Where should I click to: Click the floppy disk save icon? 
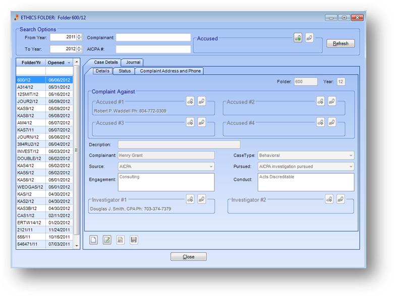tap(134, 240)
